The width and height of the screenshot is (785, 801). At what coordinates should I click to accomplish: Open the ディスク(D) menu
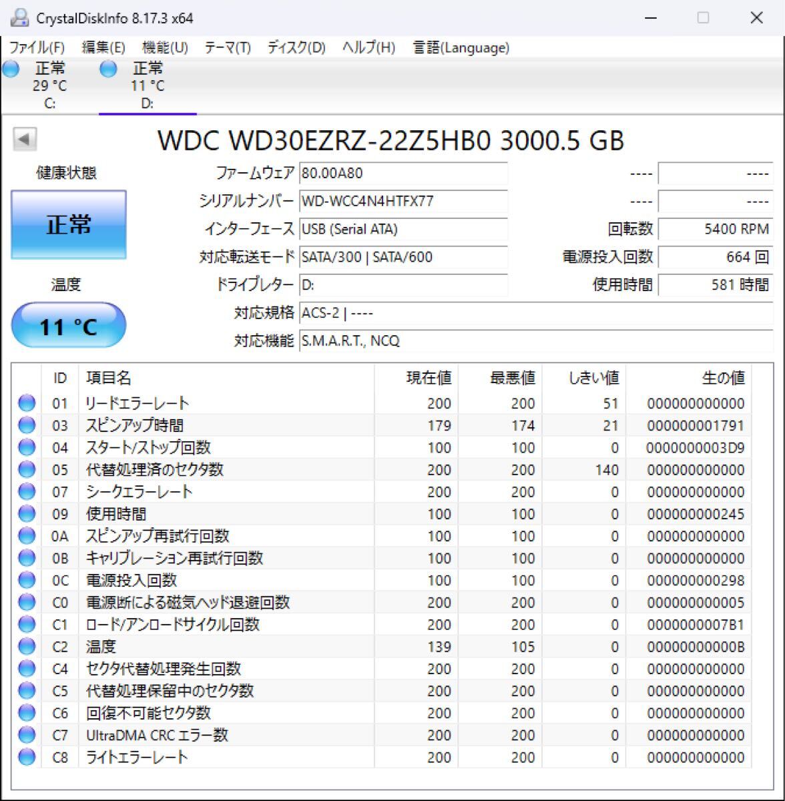tap(296, 47)
